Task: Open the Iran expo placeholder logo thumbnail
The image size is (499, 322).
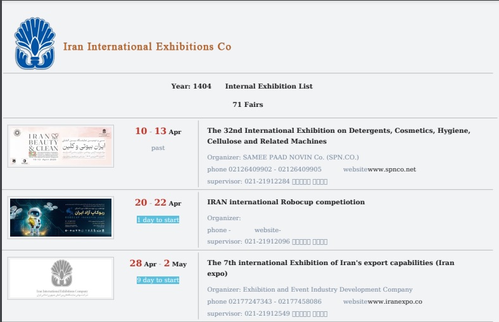Action: (61, 278)
